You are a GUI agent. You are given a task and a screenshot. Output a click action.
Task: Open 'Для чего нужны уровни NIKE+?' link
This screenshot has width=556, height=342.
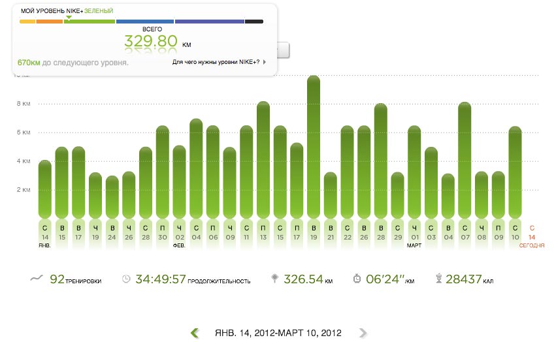[x=216, y=62]
